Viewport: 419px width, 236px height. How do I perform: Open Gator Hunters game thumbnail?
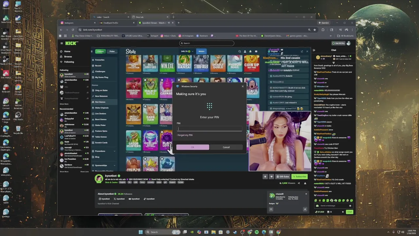point(134,140)
